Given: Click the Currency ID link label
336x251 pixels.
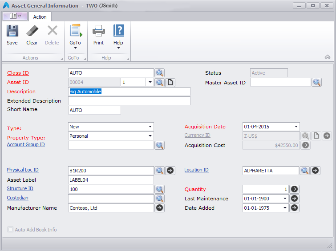Looking at the screenshot, I should click(197, 135).
